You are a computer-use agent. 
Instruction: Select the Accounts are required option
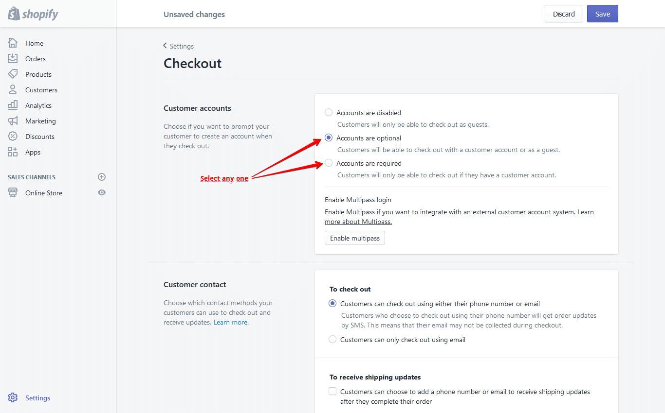coord(329,163)
